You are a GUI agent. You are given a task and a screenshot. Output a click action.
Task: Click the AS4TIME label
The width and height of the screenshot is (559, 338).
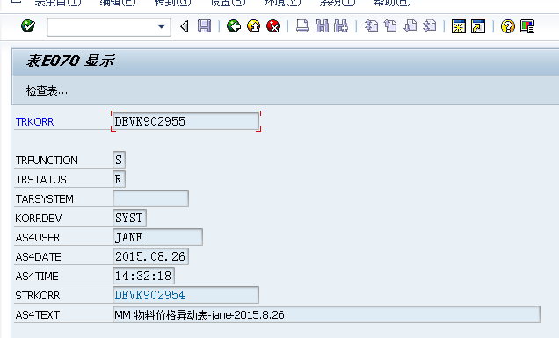click(37, 276)
